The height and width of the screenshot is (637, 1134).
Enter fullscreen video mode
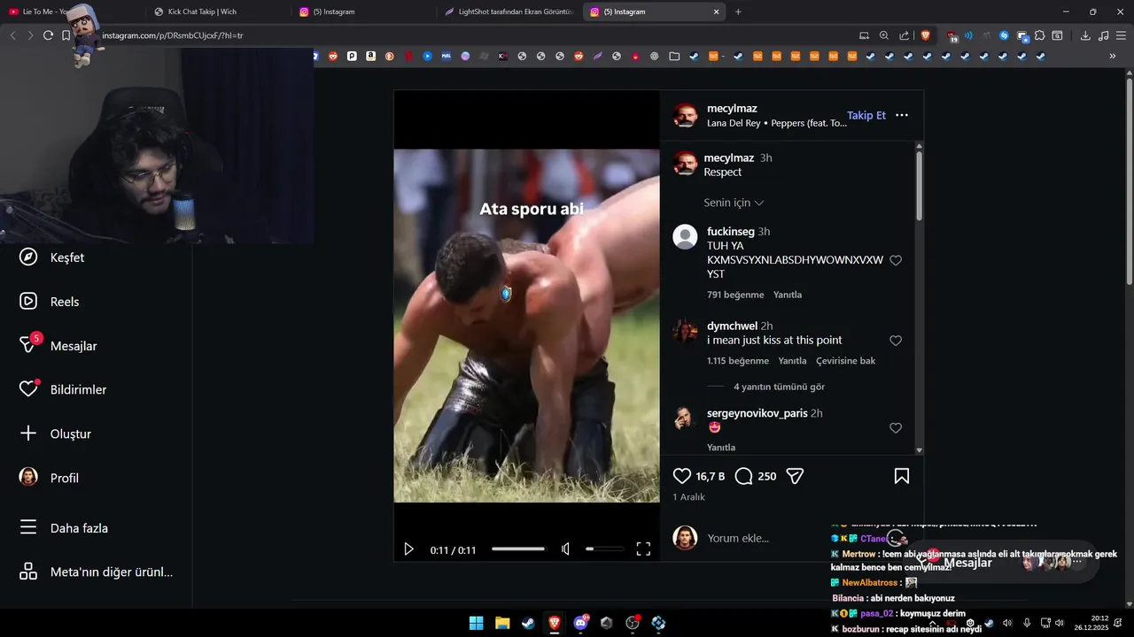click(643, 549)
